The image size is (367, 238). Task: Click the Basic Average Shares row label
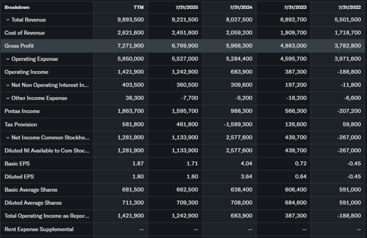click(x=31, y=190)
